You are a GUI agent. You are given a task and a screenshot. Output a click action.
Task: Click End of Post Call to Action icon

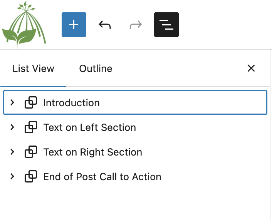(x=31, y=177)
